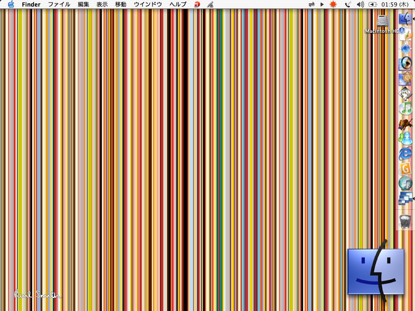Open the Finder application menu

[31, 4]
